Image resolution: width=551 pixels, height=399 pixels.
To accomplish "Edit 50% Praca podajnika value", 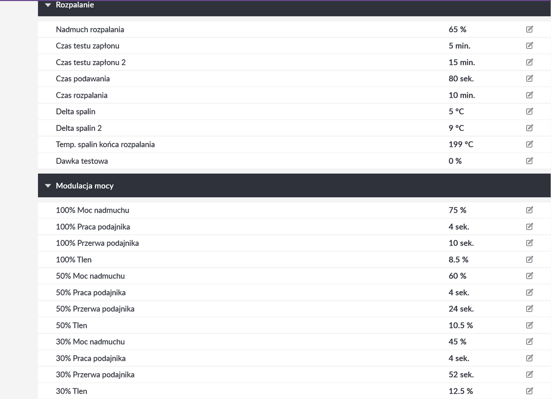I will (529, 292).
